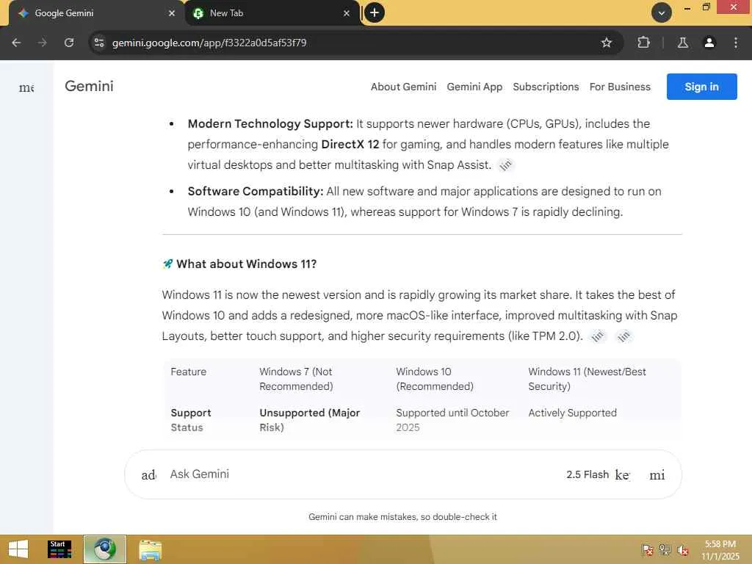Bookmark this page with star icon

pyautogui.click(x=607, y=43)
